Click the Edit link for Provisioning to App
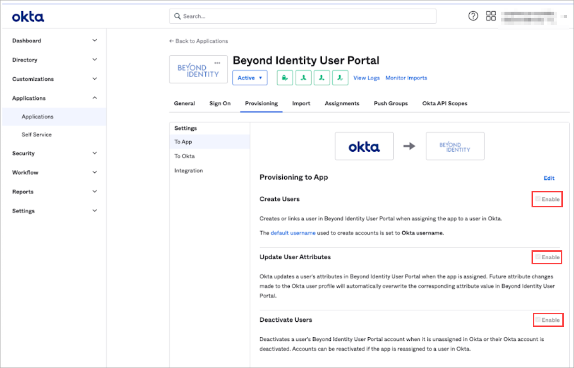This screenshot has width=574, height=368. pyautogui.click(x=549, y=178)
